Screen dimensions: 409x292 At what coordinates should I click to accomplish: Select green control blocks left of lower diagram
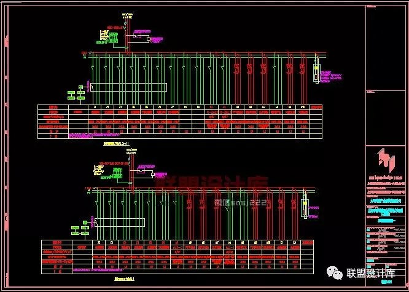(x=79, y=228)
